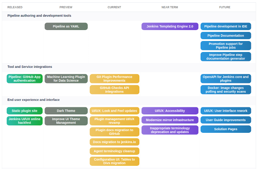Image resolution: width=258 pixels, height=169 pixels.
Task: Click Configuration UI: Tables to Divs migration
Action: tap(114, 161)
